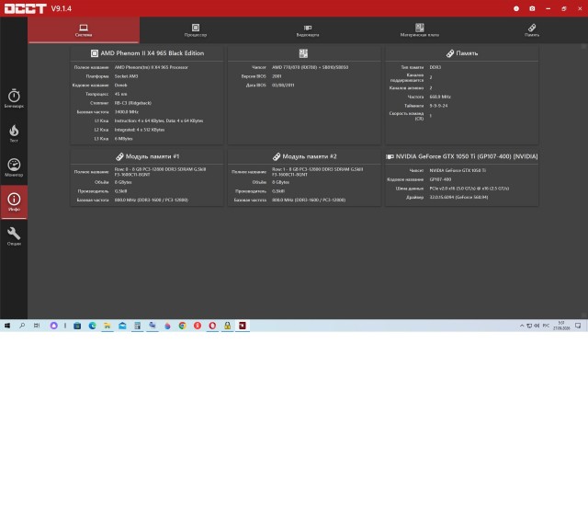Switch to the Материнская плата tab
Image resolution: width=588 pixels, height=516 pixels.
419,30
